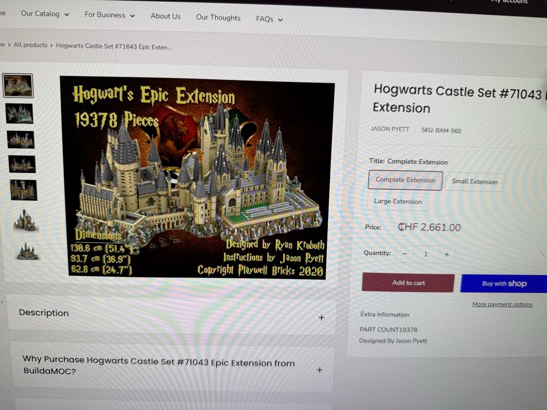Click the Extra Information heading
Image resolution: width=547 pixels, height=410 pixels.
click(x=385, y=314)
